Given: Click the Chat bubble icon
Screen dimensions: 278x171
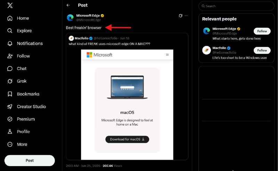Looking at the screenshot, I should pyautogui.click(x=10, y=68).
